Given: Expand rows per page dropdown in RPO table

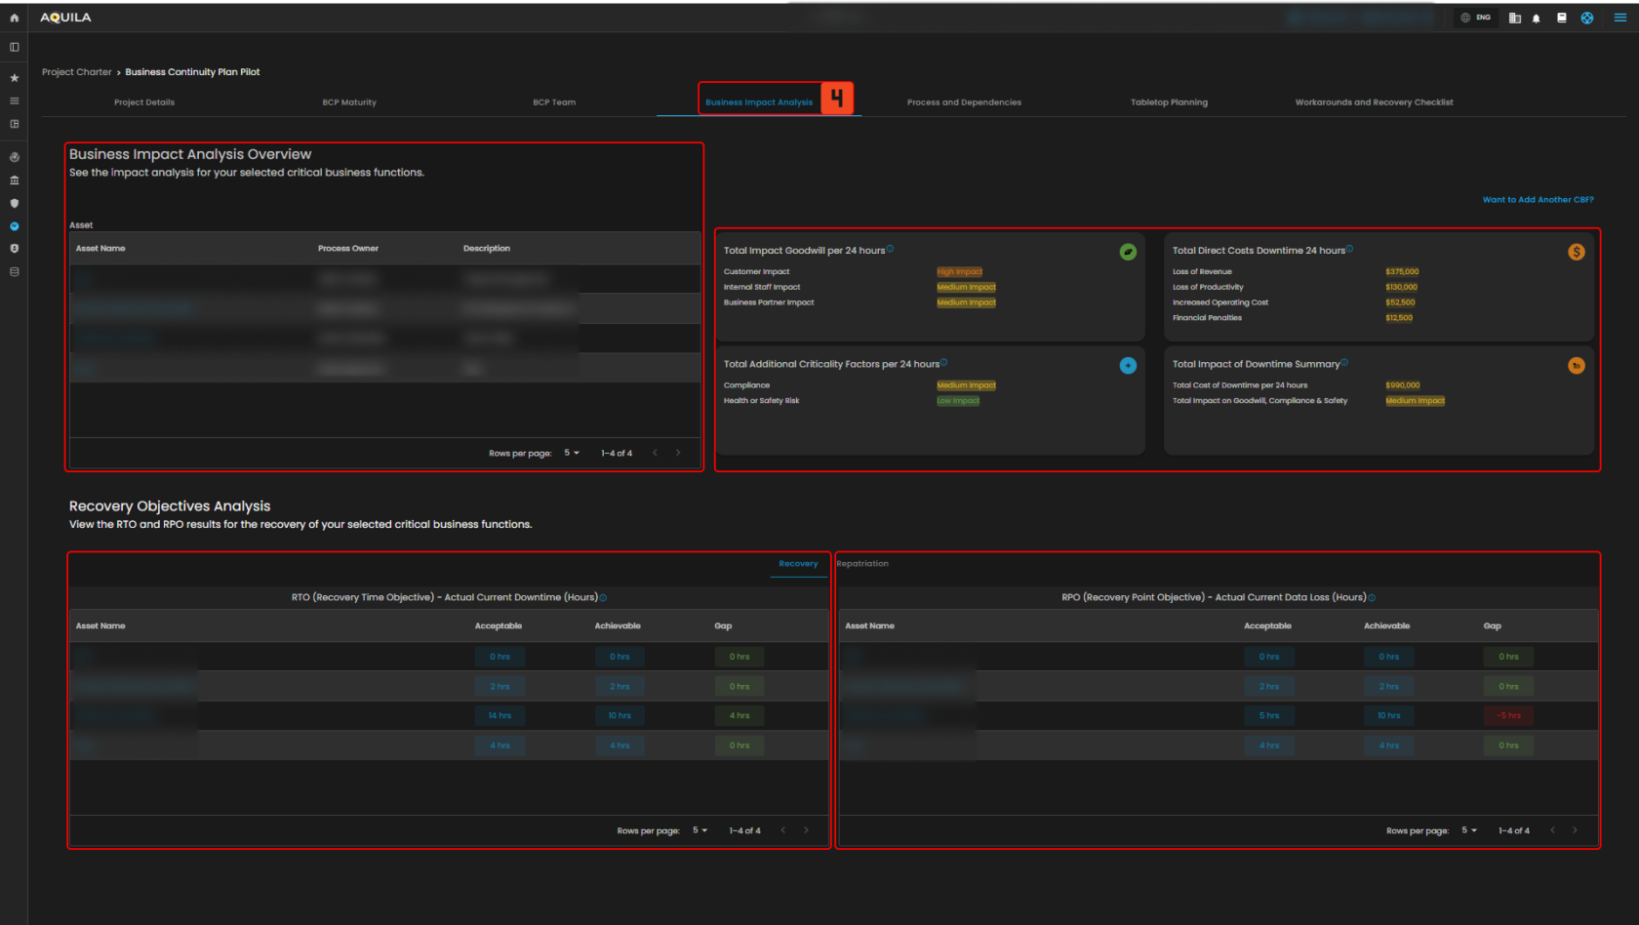Looking at the screenshot, I should 1469,830.
